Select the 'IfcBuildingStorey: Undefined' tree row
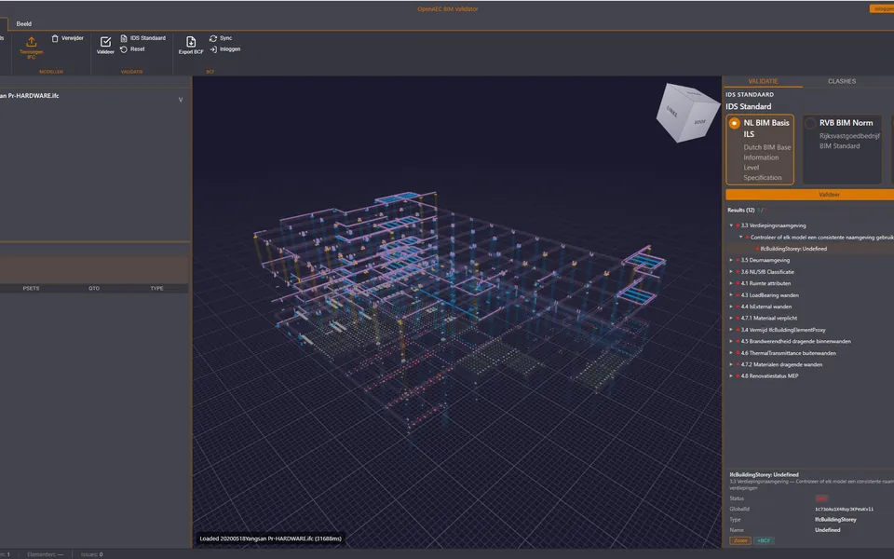This screenshot has height=559, width=894. [x=809, y=249]
